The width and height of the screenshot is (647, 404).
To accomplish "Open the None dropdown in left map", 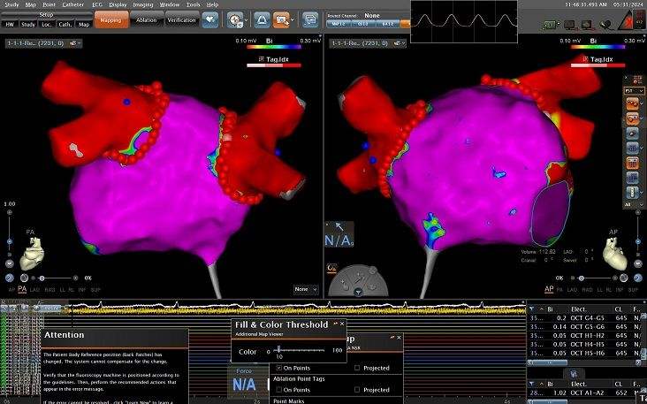I will (306, 289).
